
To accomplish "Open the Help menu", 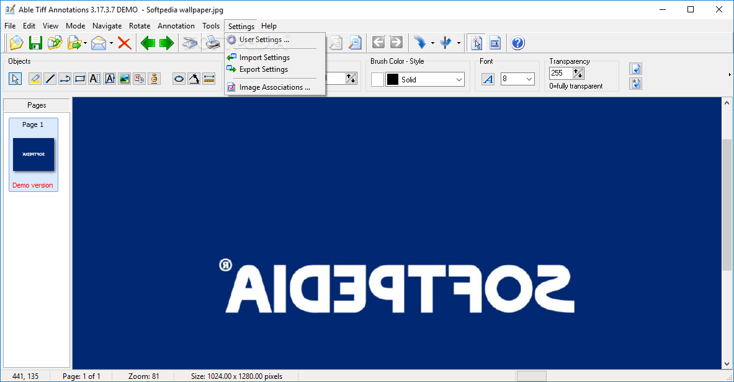I will [x=269, y=25].
